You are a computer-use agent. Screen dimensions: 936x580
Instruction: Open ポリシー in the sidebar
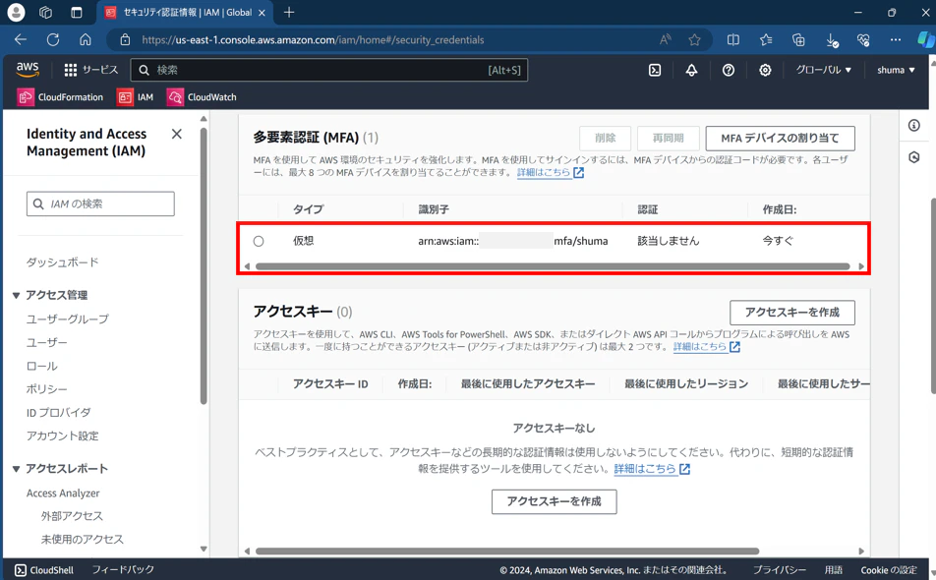[x=46, y=389]
